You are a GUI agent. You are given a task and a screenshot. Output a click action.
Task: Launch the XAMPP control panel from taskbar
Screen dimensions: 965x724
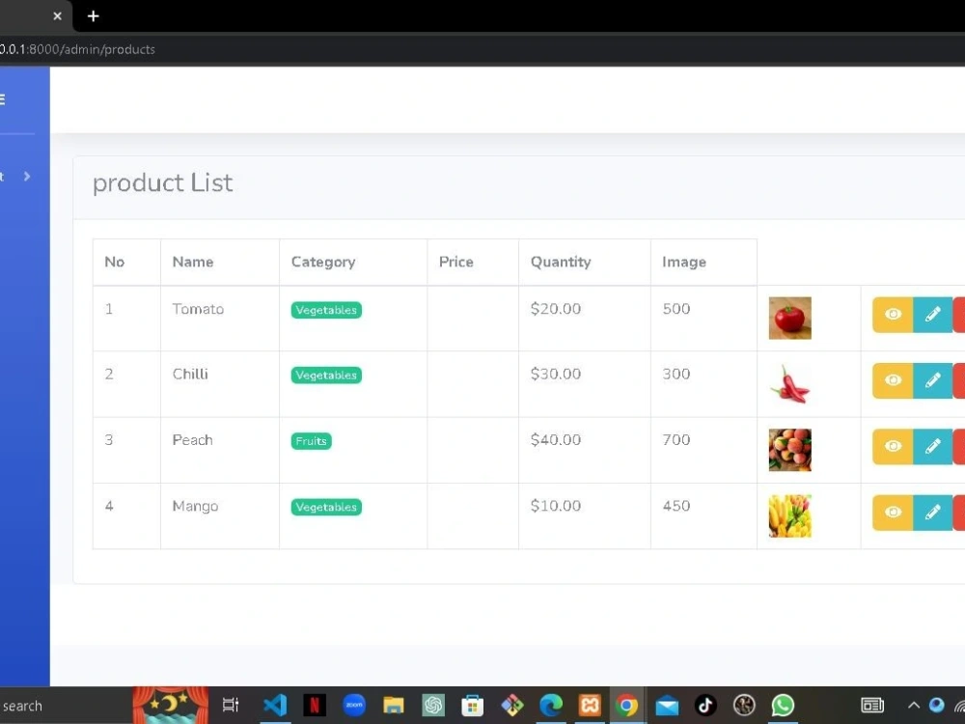tap(590, 705)
